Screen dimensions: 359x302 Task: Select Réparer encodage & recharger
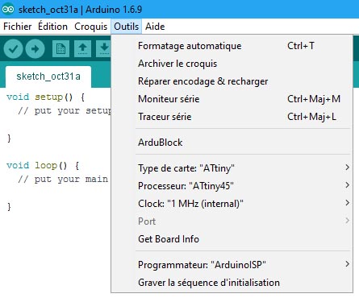click(x=232, y=81)
